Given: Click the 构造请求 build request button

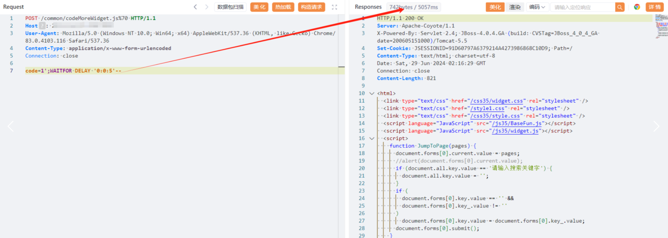Looking at the screenshot, I should pos(311,7).
